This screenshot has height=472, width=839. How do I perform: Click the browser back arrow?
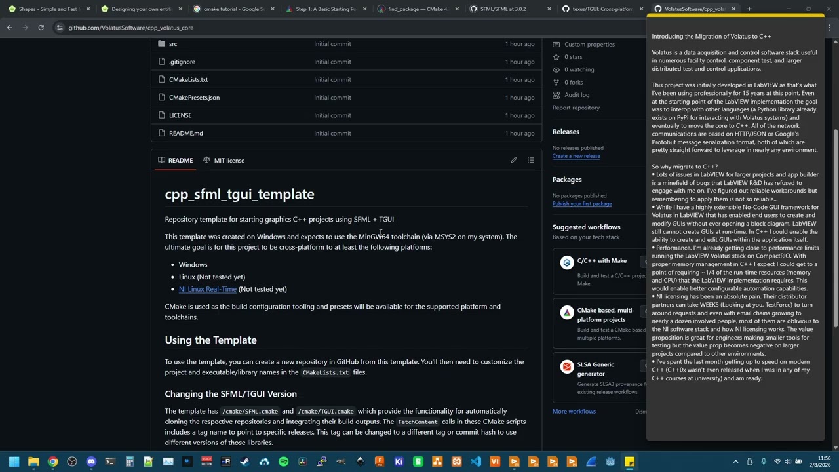[x=10, y=28]
